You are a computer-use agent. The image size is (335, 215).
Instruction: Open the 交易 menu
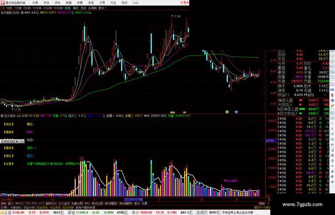click(x=102, y=3)
